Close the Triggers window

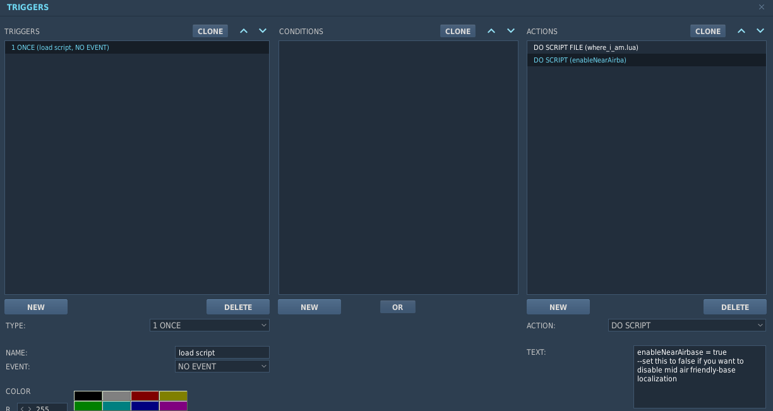pos(762,7)
